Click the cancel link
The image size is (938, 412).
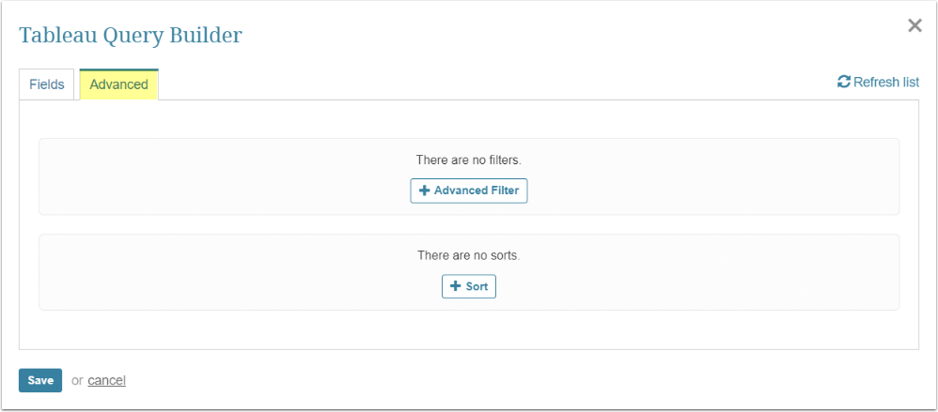pos(107,380)
